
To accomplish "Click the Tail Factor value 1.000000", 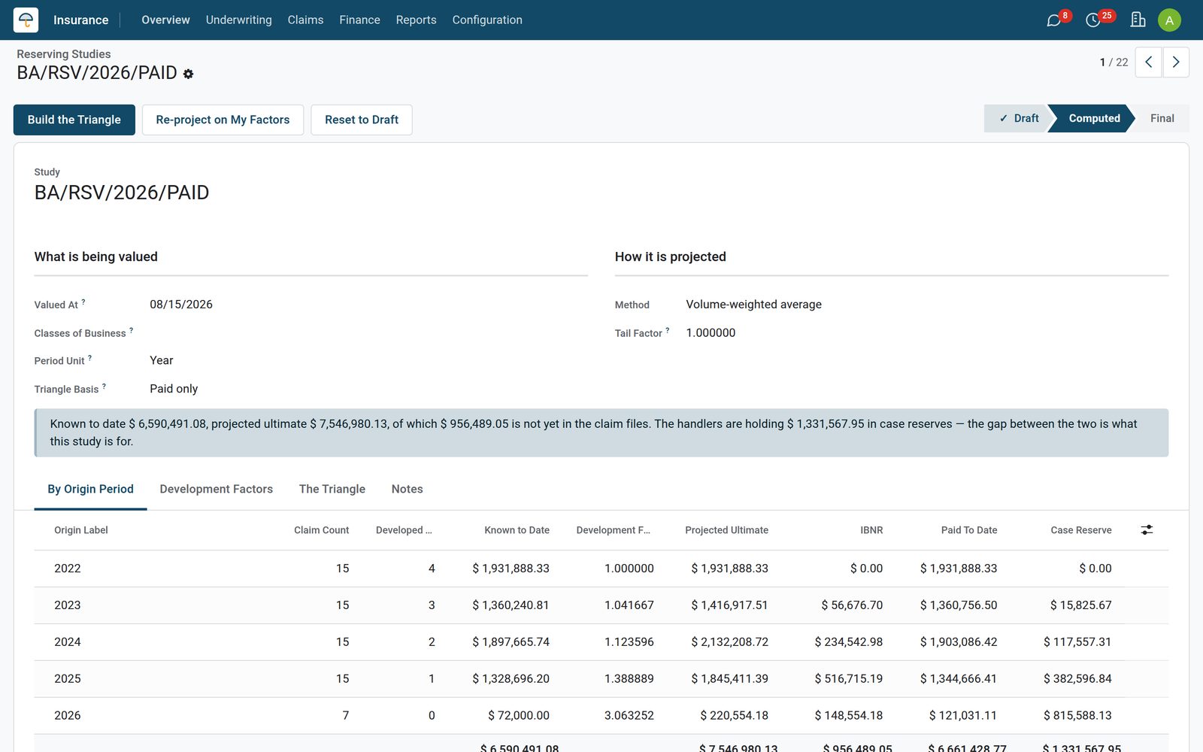I will click(x=711, y=333).
